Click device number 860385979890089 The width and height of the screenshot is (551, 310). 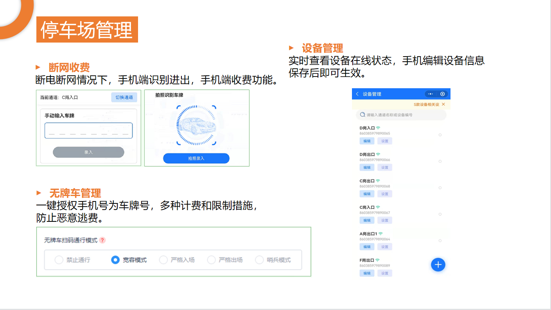coord(375,265)
